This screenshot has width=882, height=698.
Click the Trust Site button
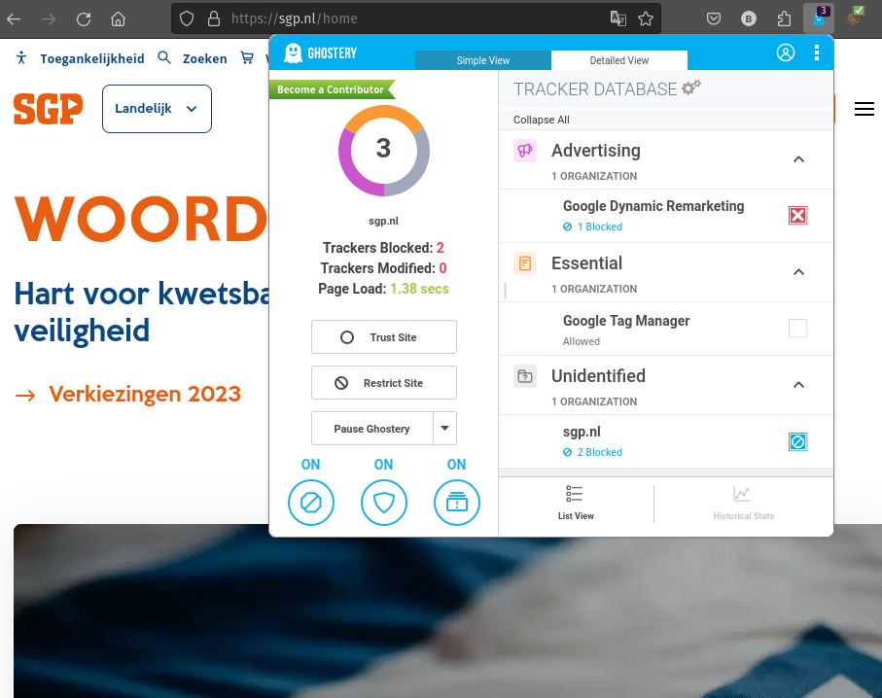point(384,337)
